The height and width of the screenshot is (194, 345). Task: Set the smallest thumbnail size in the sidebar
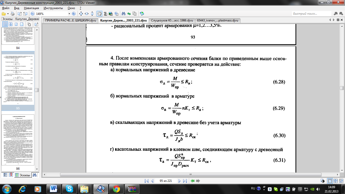coord(5,25)
